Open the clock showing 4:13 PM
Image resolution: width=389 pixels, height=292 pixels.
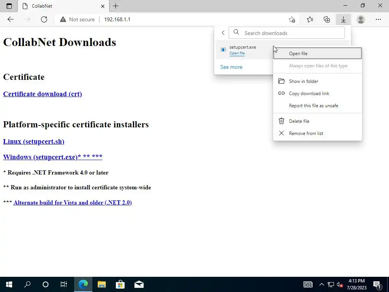click(x=356, y=284)
